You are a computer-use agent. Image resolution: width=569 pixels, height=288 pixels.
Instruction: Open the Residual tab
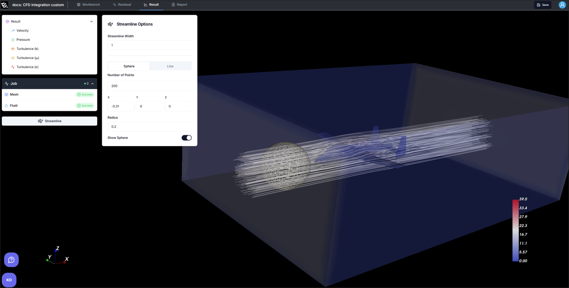click(122, 5)
